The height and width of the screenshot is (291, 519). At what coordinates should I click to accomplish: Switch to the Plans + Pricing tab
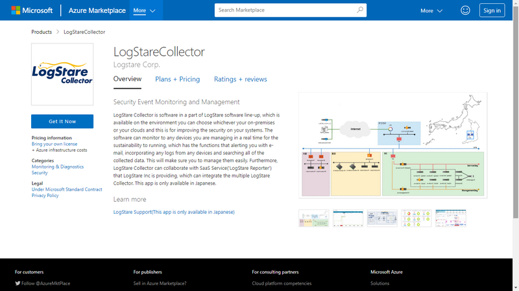(x=177, y=79)
